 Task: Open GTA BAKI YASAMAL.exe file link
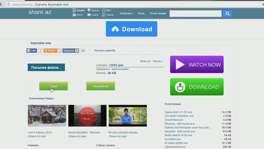coord(179,116)
